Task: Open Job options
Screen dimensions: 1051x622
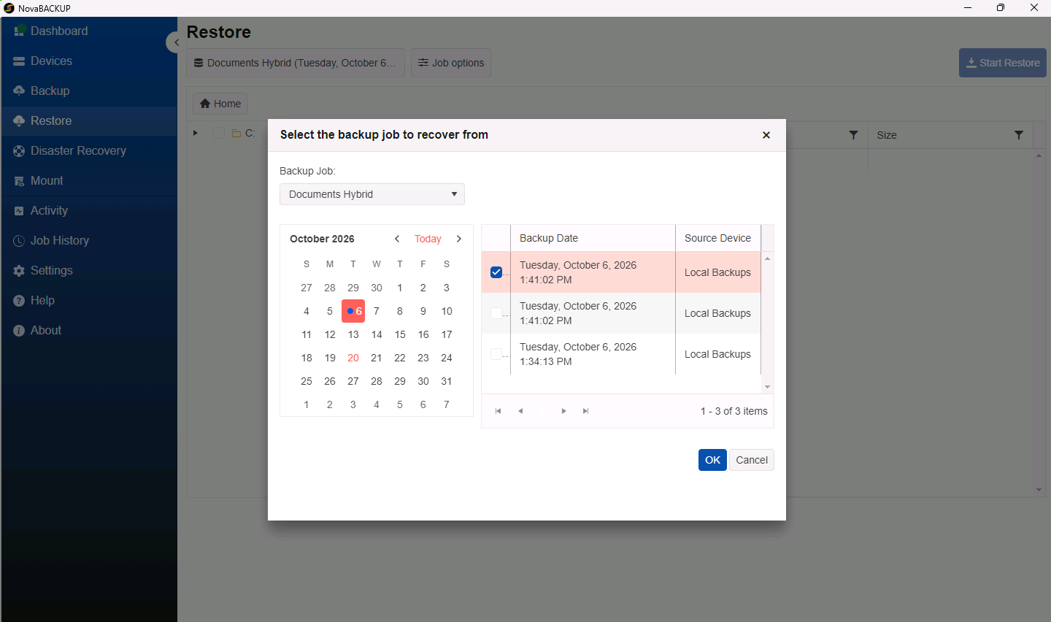Action: pyautogui.click(x=451, y=63)
